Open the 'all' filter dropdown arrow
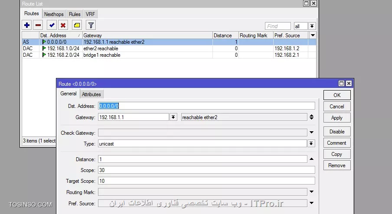Screen dimensions: 392x214 tap(312, 26)
